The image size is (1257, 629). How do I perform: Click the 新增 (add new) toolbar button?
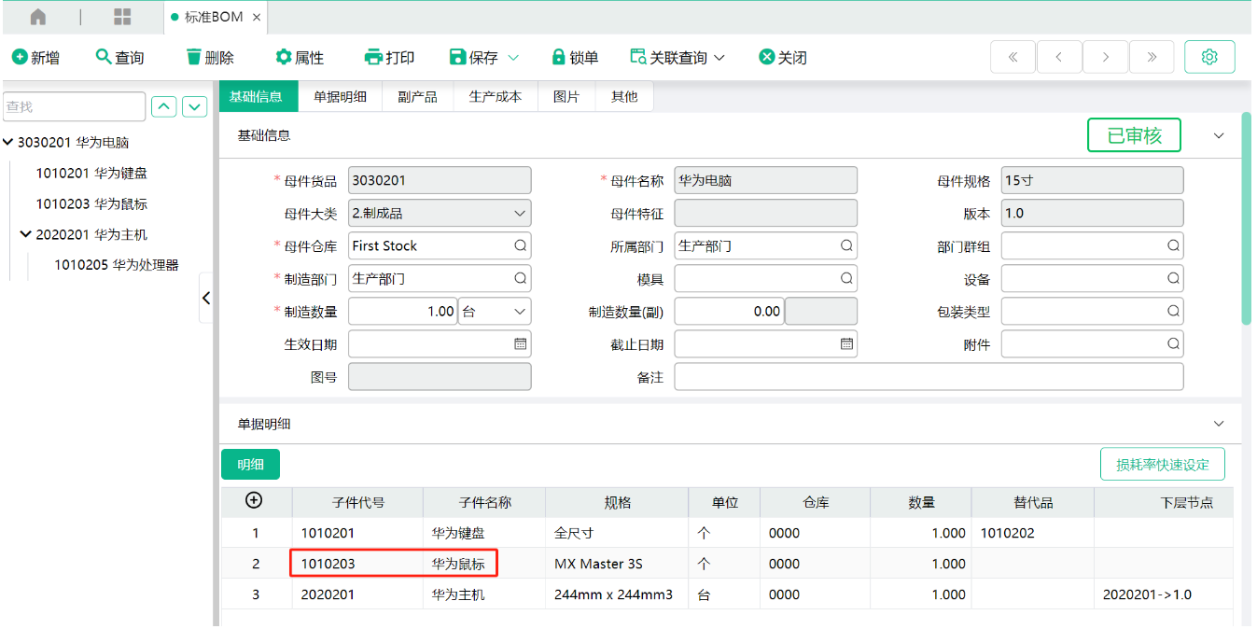35,58
